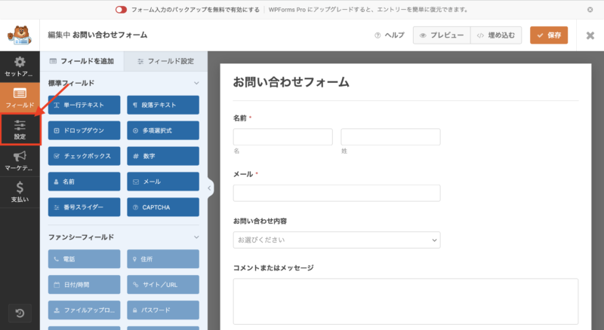Add a チェックボックス field
Screen dimensions: 604x330
click(84, 156)
